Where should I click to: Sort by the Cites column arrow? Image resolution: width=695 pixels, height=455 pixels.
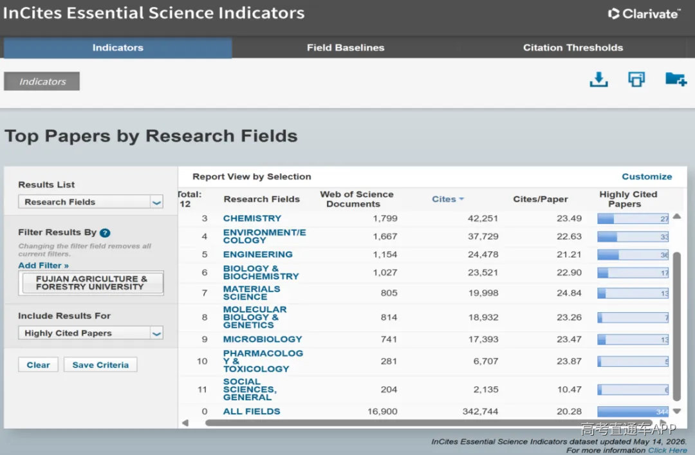461,199
